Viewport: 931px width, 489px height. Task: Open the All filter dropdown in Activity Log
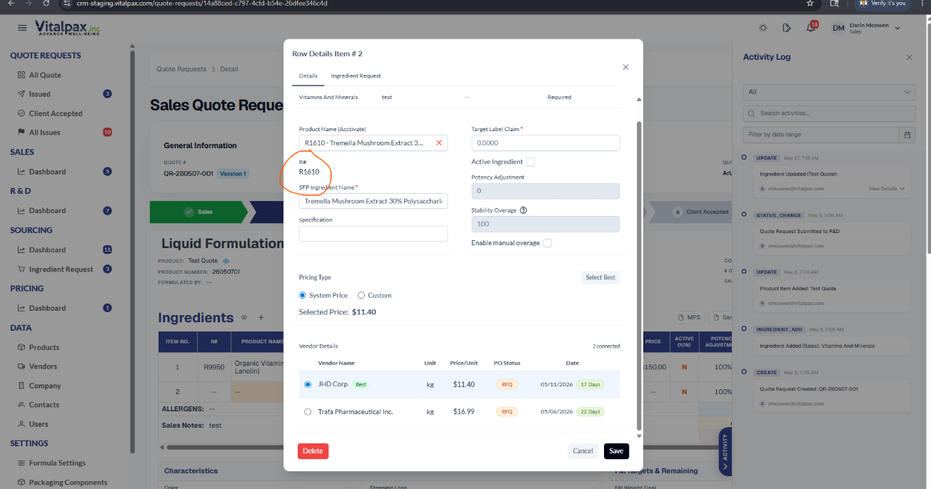(x=829, y=92)
